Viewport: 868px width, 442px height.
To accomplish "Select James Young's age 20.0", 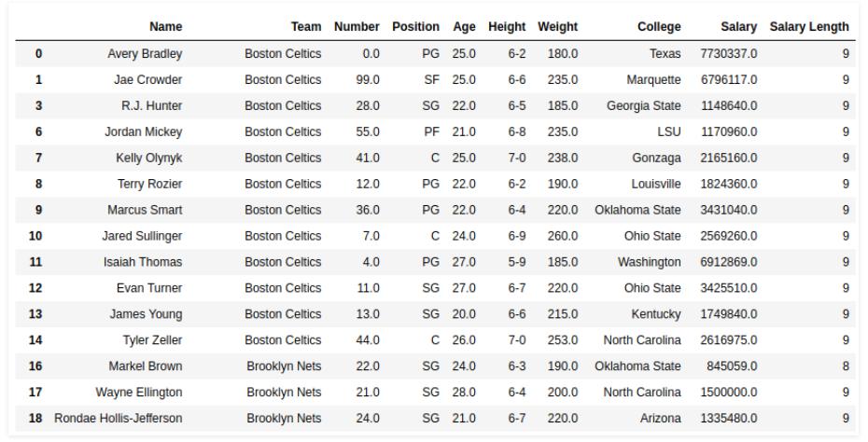I will coord(464,314).
